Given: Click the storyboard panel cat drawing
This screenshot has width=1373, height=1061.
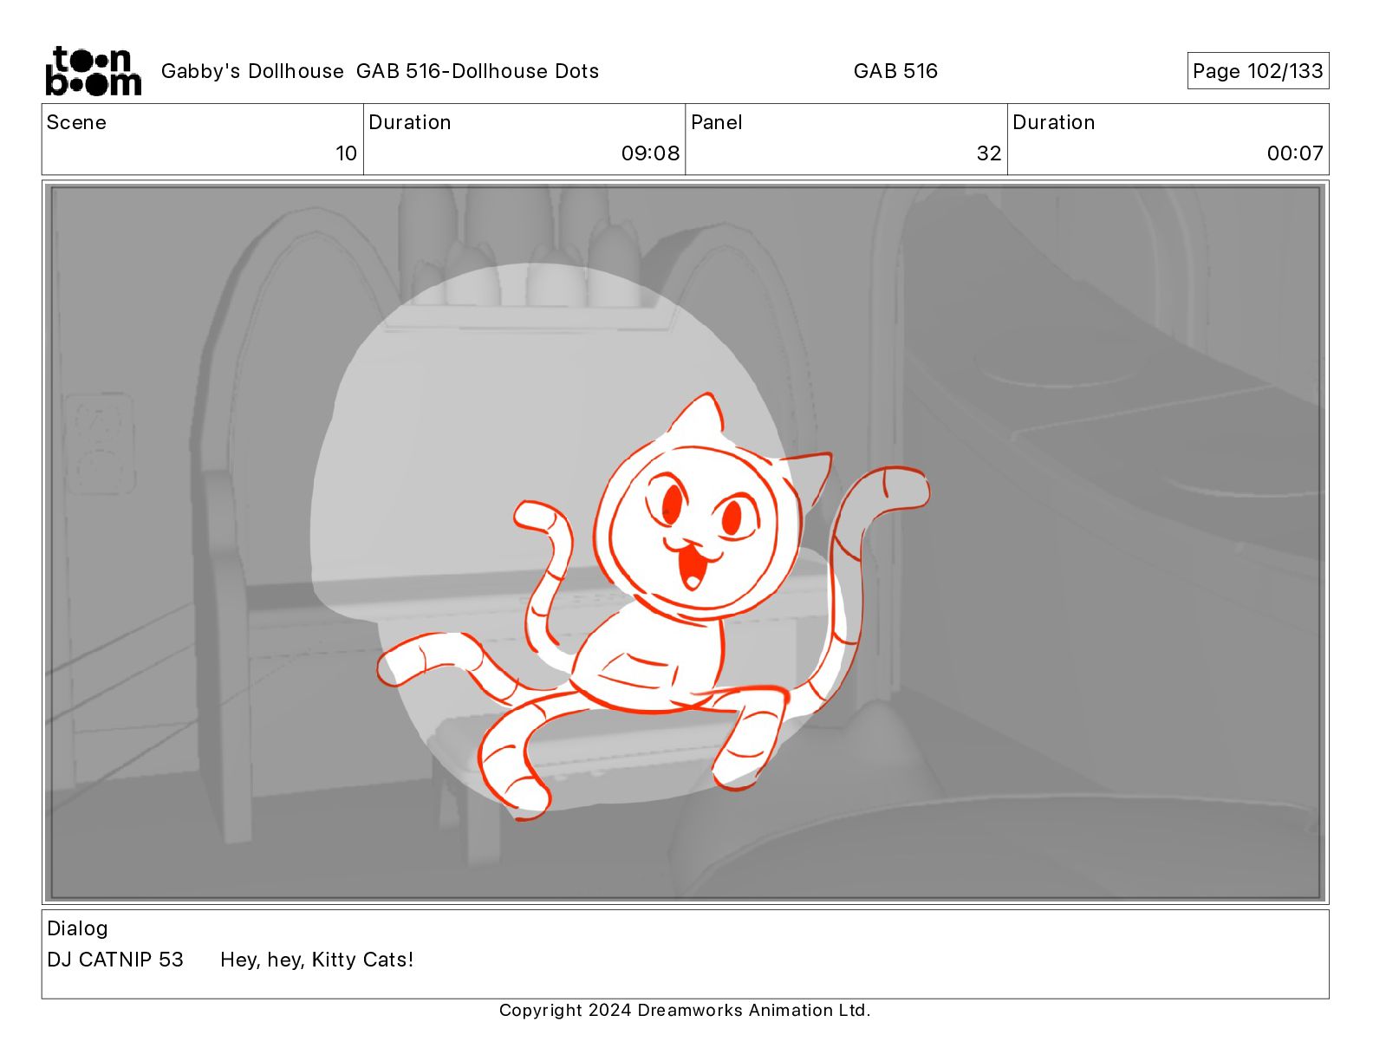Looking at the screenshot, I should point(654,607).
